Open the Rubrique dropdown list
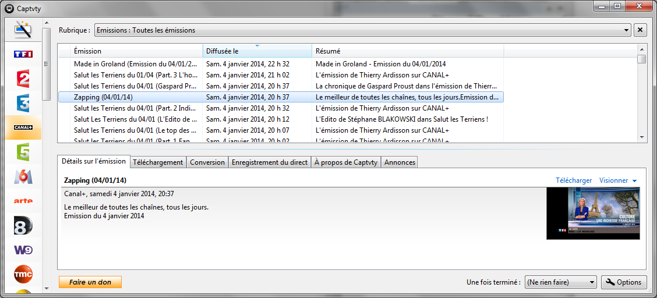 click(362, 30)
